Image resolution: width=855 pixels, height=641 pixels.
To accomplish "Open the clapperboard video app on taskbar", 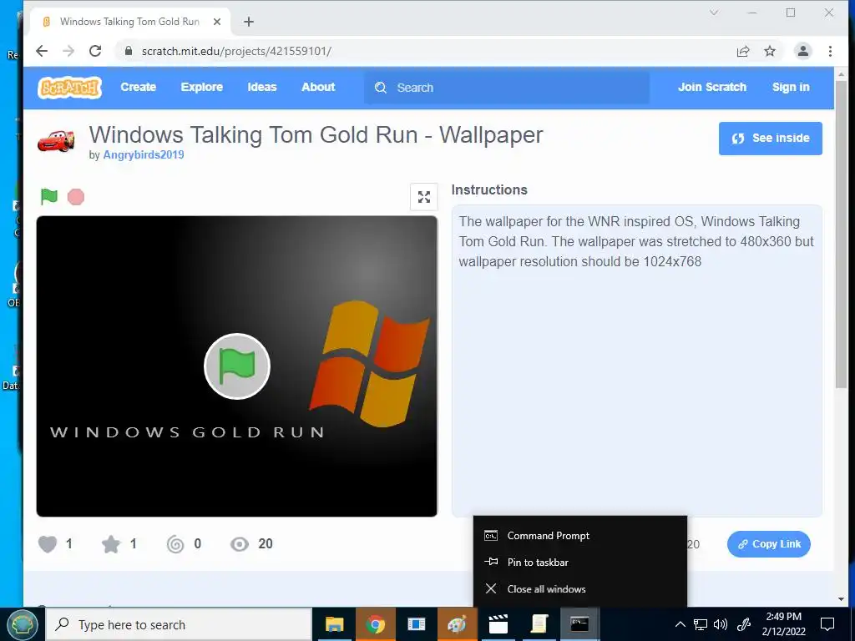I will (x=498, y=624).
